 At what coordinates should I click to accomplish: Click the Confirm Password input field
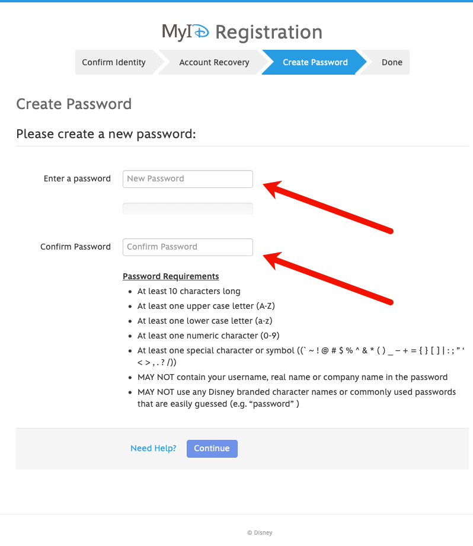pos(187,247)
